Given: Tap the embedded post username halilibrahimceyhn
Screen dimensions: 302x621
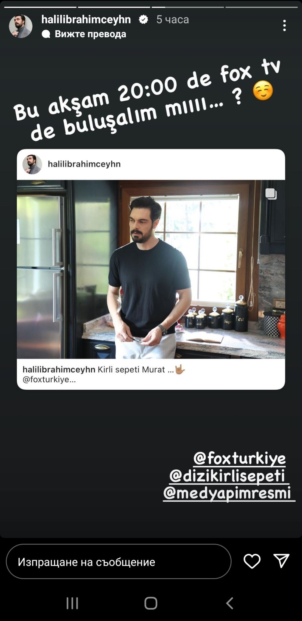Looking at the screenshot, I should pyautogui.click(x=84, y=164).
